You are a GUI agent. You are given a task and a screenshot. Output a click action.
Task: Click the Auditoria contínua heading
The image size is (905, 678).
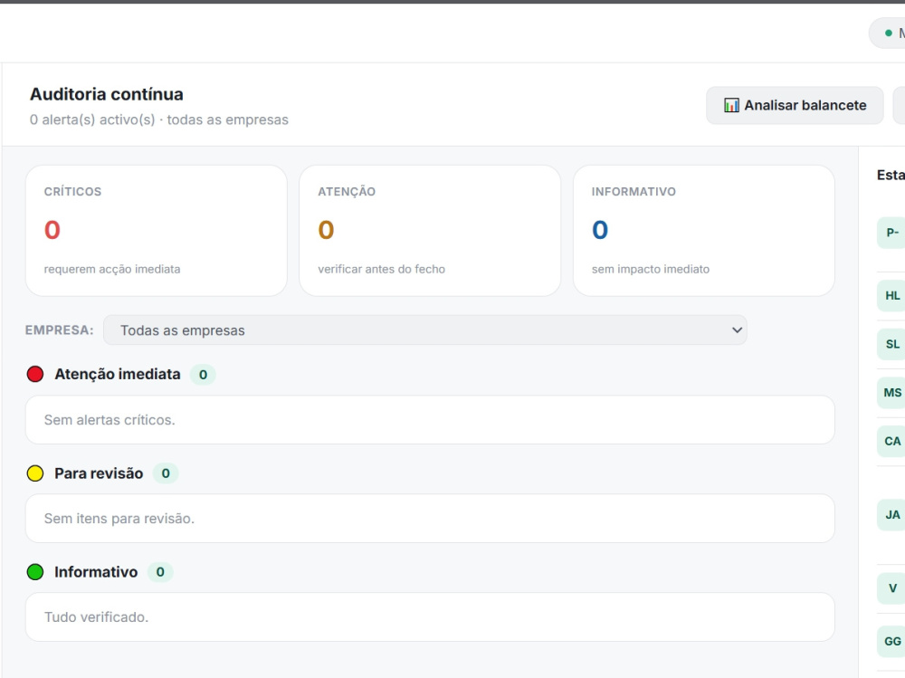click(106, 94)
